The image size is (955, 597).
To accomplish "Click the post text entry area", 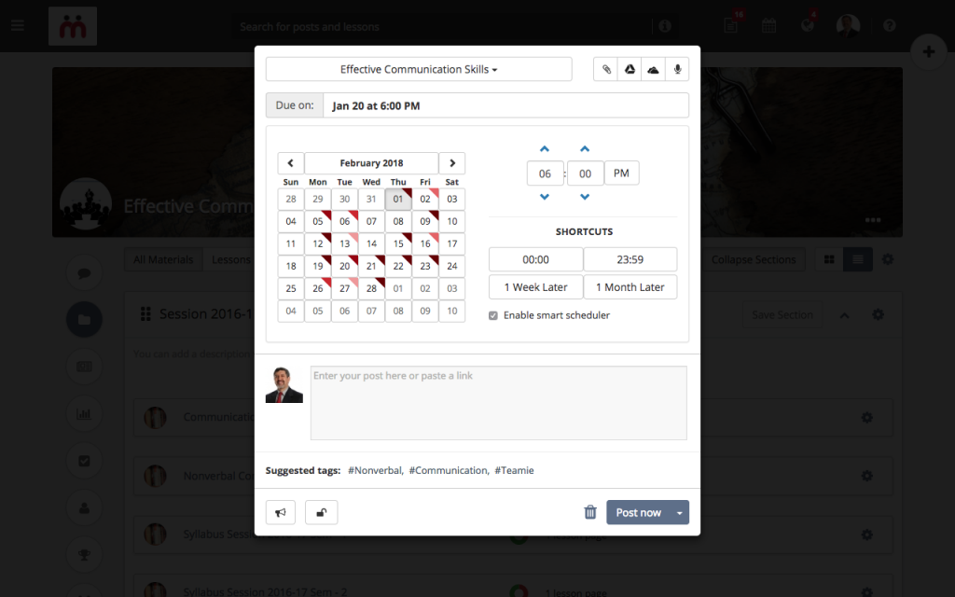I will point(499,403).
